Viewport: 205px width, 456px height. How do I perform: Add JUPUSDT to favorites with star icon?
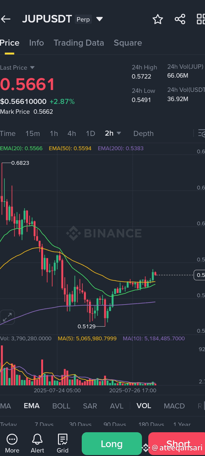157,19
